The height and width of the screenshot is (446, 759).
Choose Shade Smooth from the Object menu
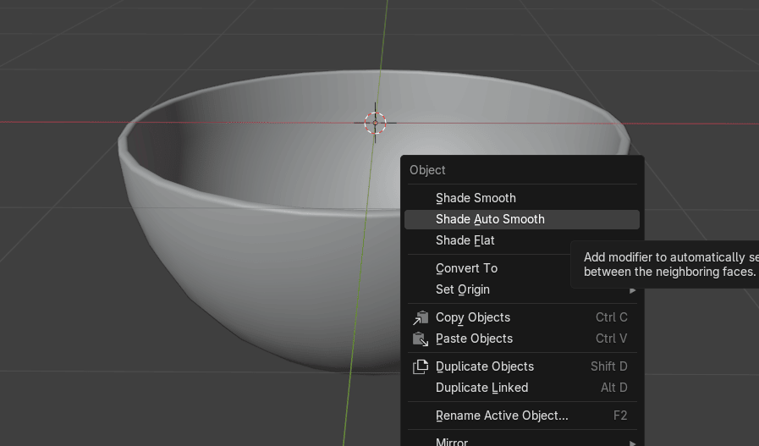point(476,198)
